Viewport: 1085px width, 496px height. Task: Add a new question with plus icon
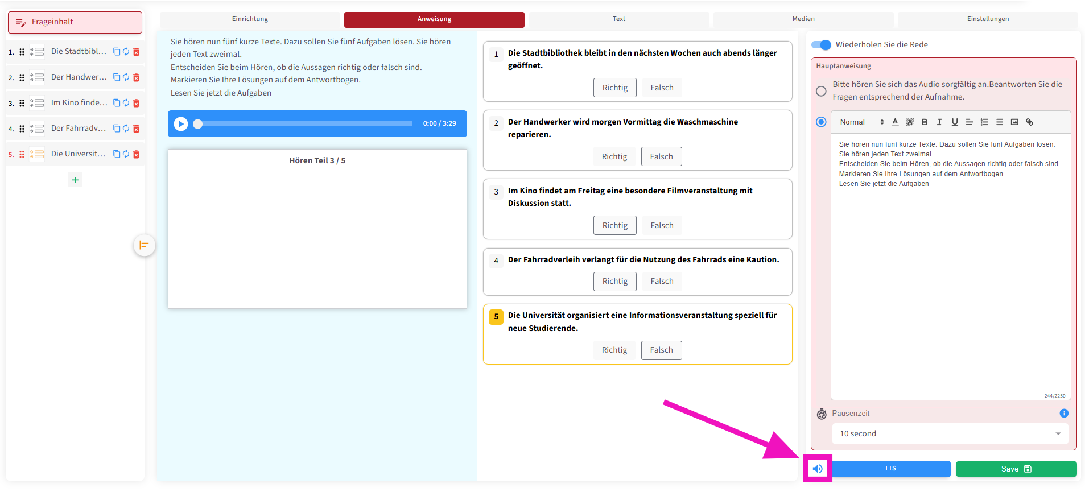point(75,180)
